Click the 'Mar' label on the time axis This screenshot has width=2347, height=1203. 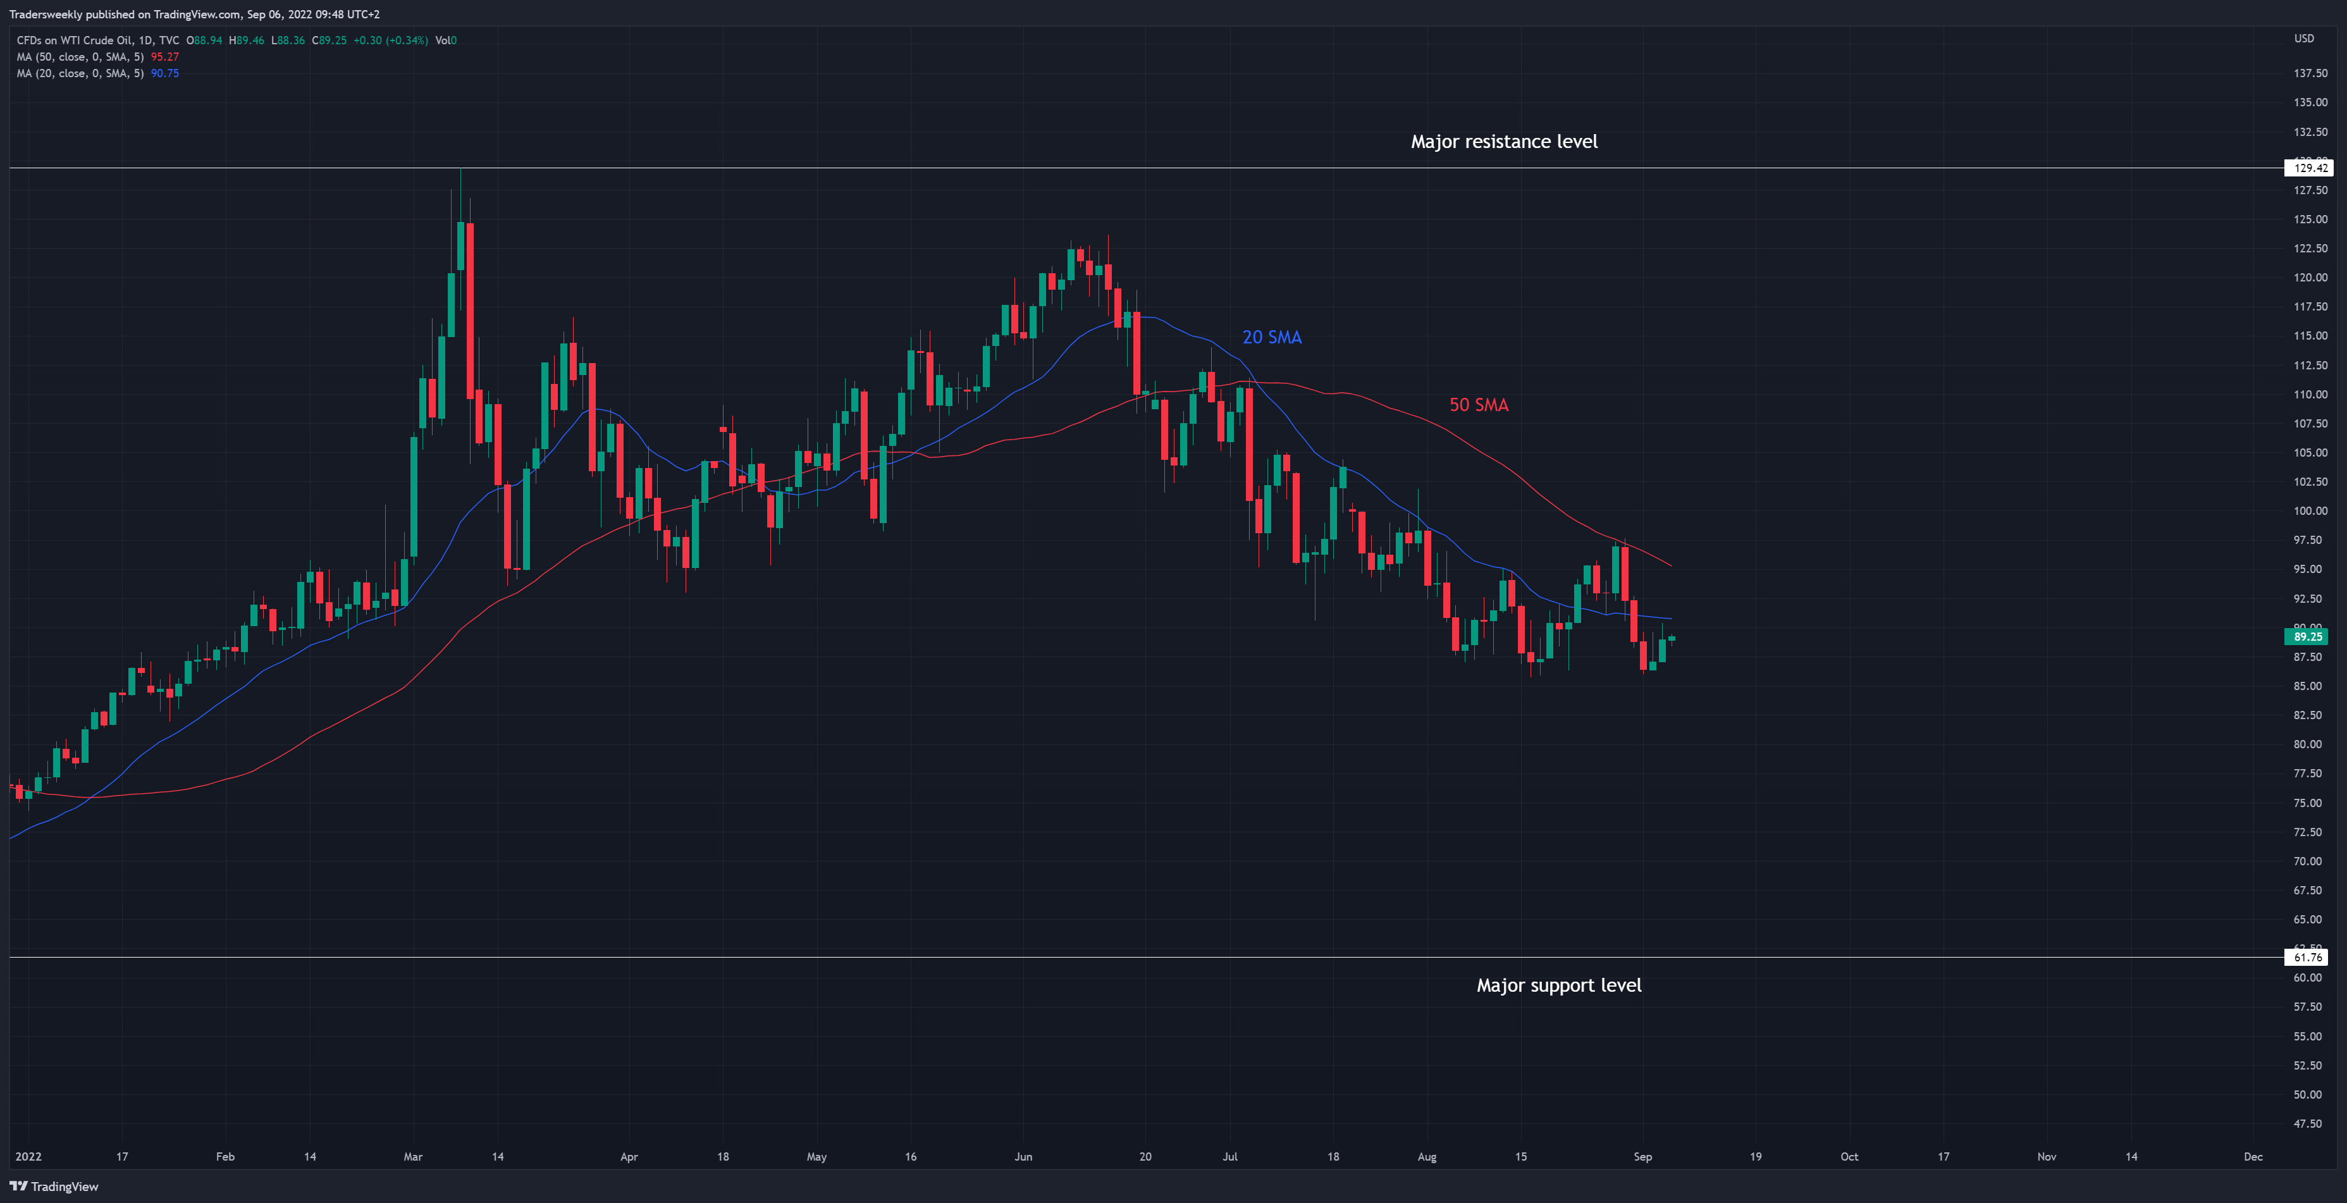coord(413,1157)
